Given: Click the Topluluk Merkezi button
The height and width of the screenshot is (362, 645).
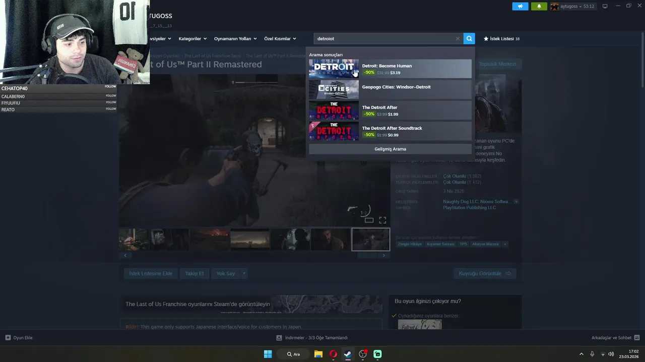Looking at the screenshot, I should (x=497, y=64).
